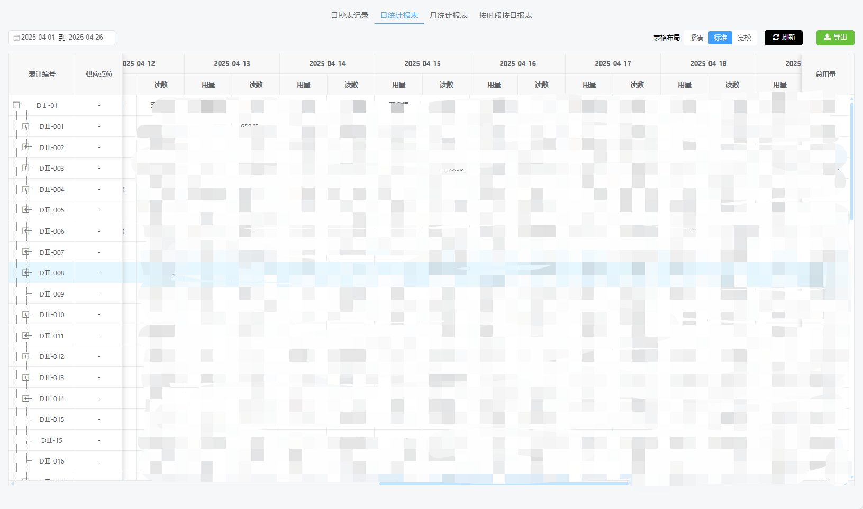Open the 月统计报表 tab
The width and height of the screenshot is (863, 509).
448,15
